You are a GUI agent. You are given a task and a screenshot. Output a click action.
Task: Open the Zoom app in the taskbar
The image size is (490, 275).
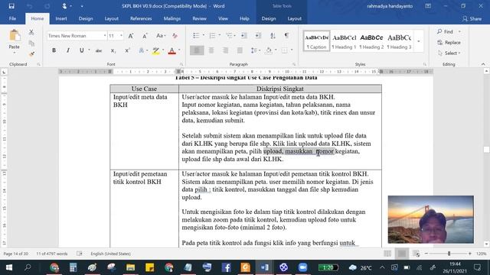[302, 267]
